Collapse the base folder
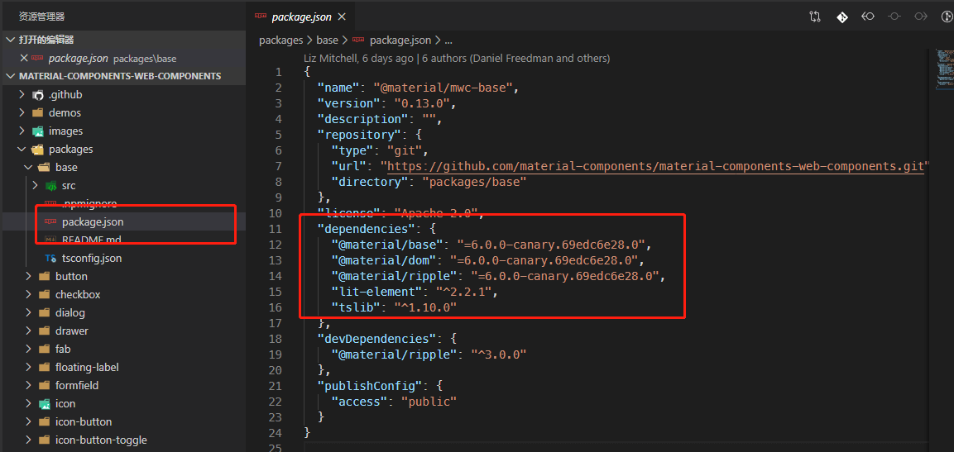This screenshot has width=954, height=452. (x=29, y=168)
